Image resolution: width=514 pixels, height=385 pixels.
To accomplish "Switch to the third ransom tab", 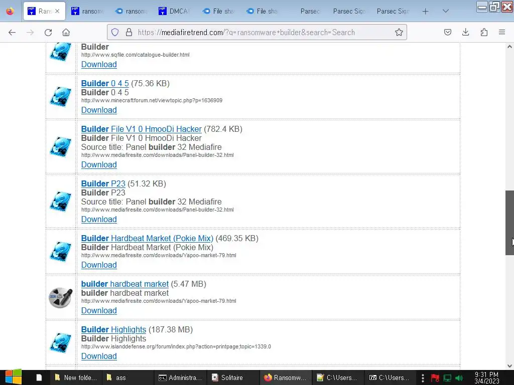I will pyautogui.click(x=132, y=11).
